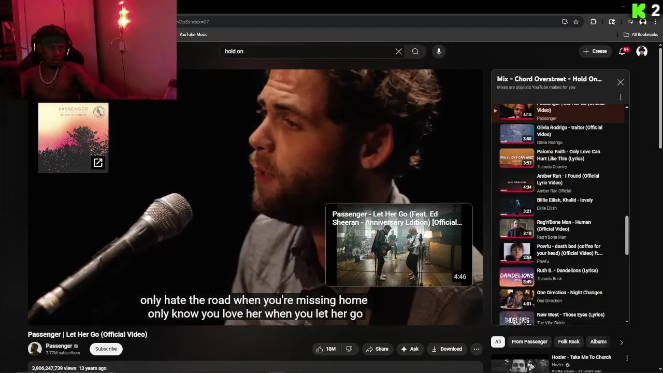Screen dimensions: 663x373
Task: Play Billie Eilish, Khalid lovely
Action: (x=558, y=206)
